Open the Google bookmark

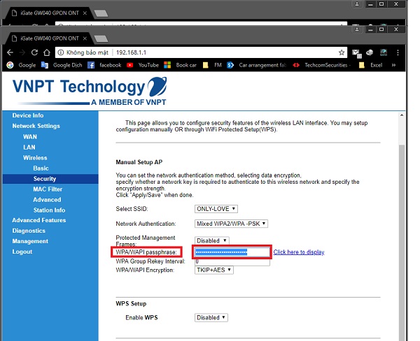pos(21,65)
